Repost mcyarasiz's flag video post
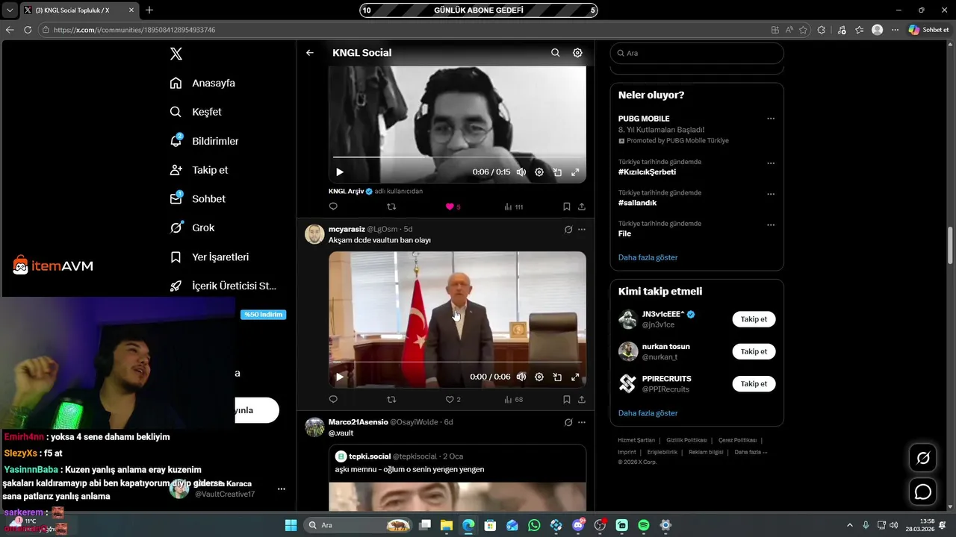 tap(391, 400)
